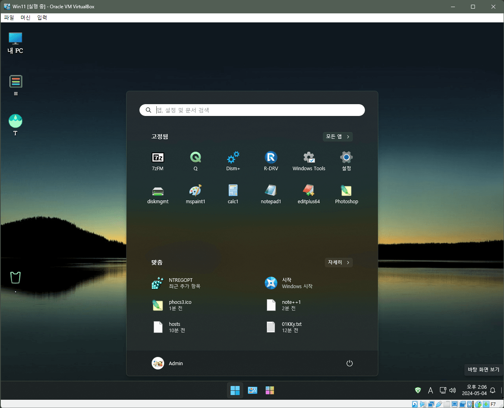Open Dism+ from pinned apps
This screenshot has width=504, height=408.
click(x=233, y=161)
